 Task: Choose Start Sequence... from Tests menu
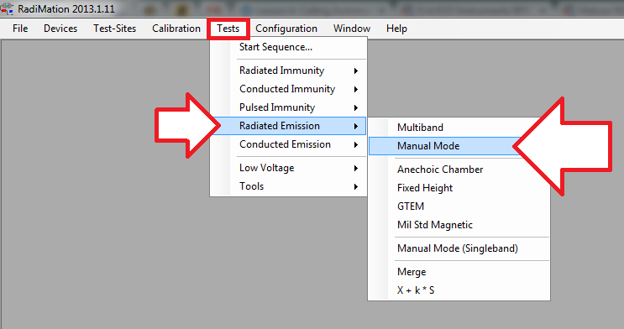coord(288,47)
